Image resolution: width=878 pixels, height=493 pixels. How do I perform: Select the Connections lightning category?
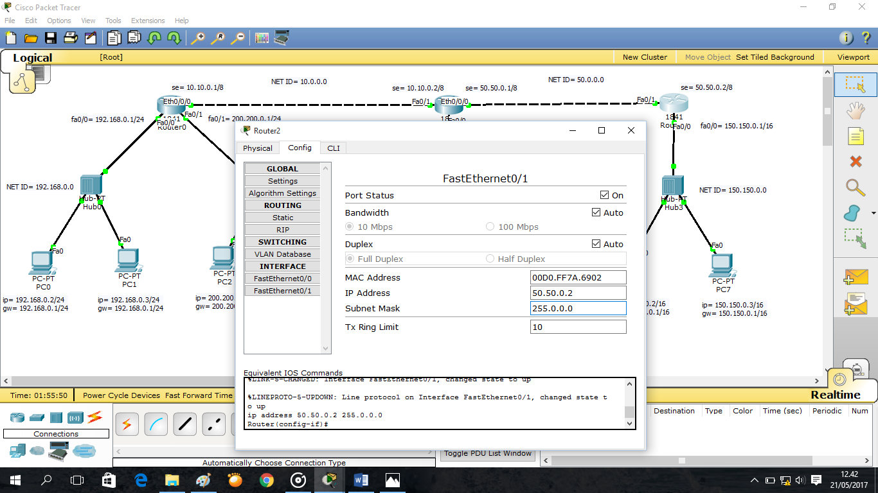[95, 417]
